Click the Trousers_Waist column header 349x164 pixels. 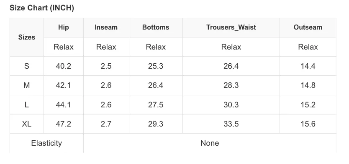[x=231, y=27]
